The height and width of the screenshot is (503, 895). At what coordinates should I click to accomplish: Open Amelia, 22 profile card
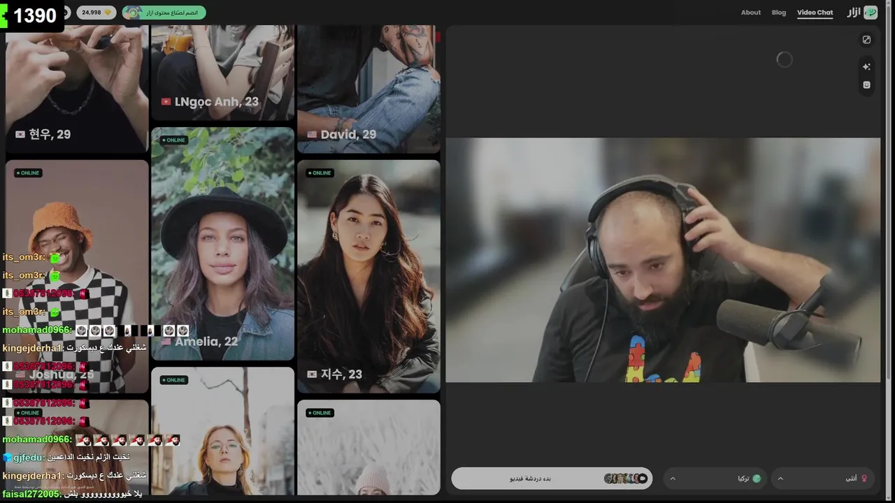(x=223, y=244)
